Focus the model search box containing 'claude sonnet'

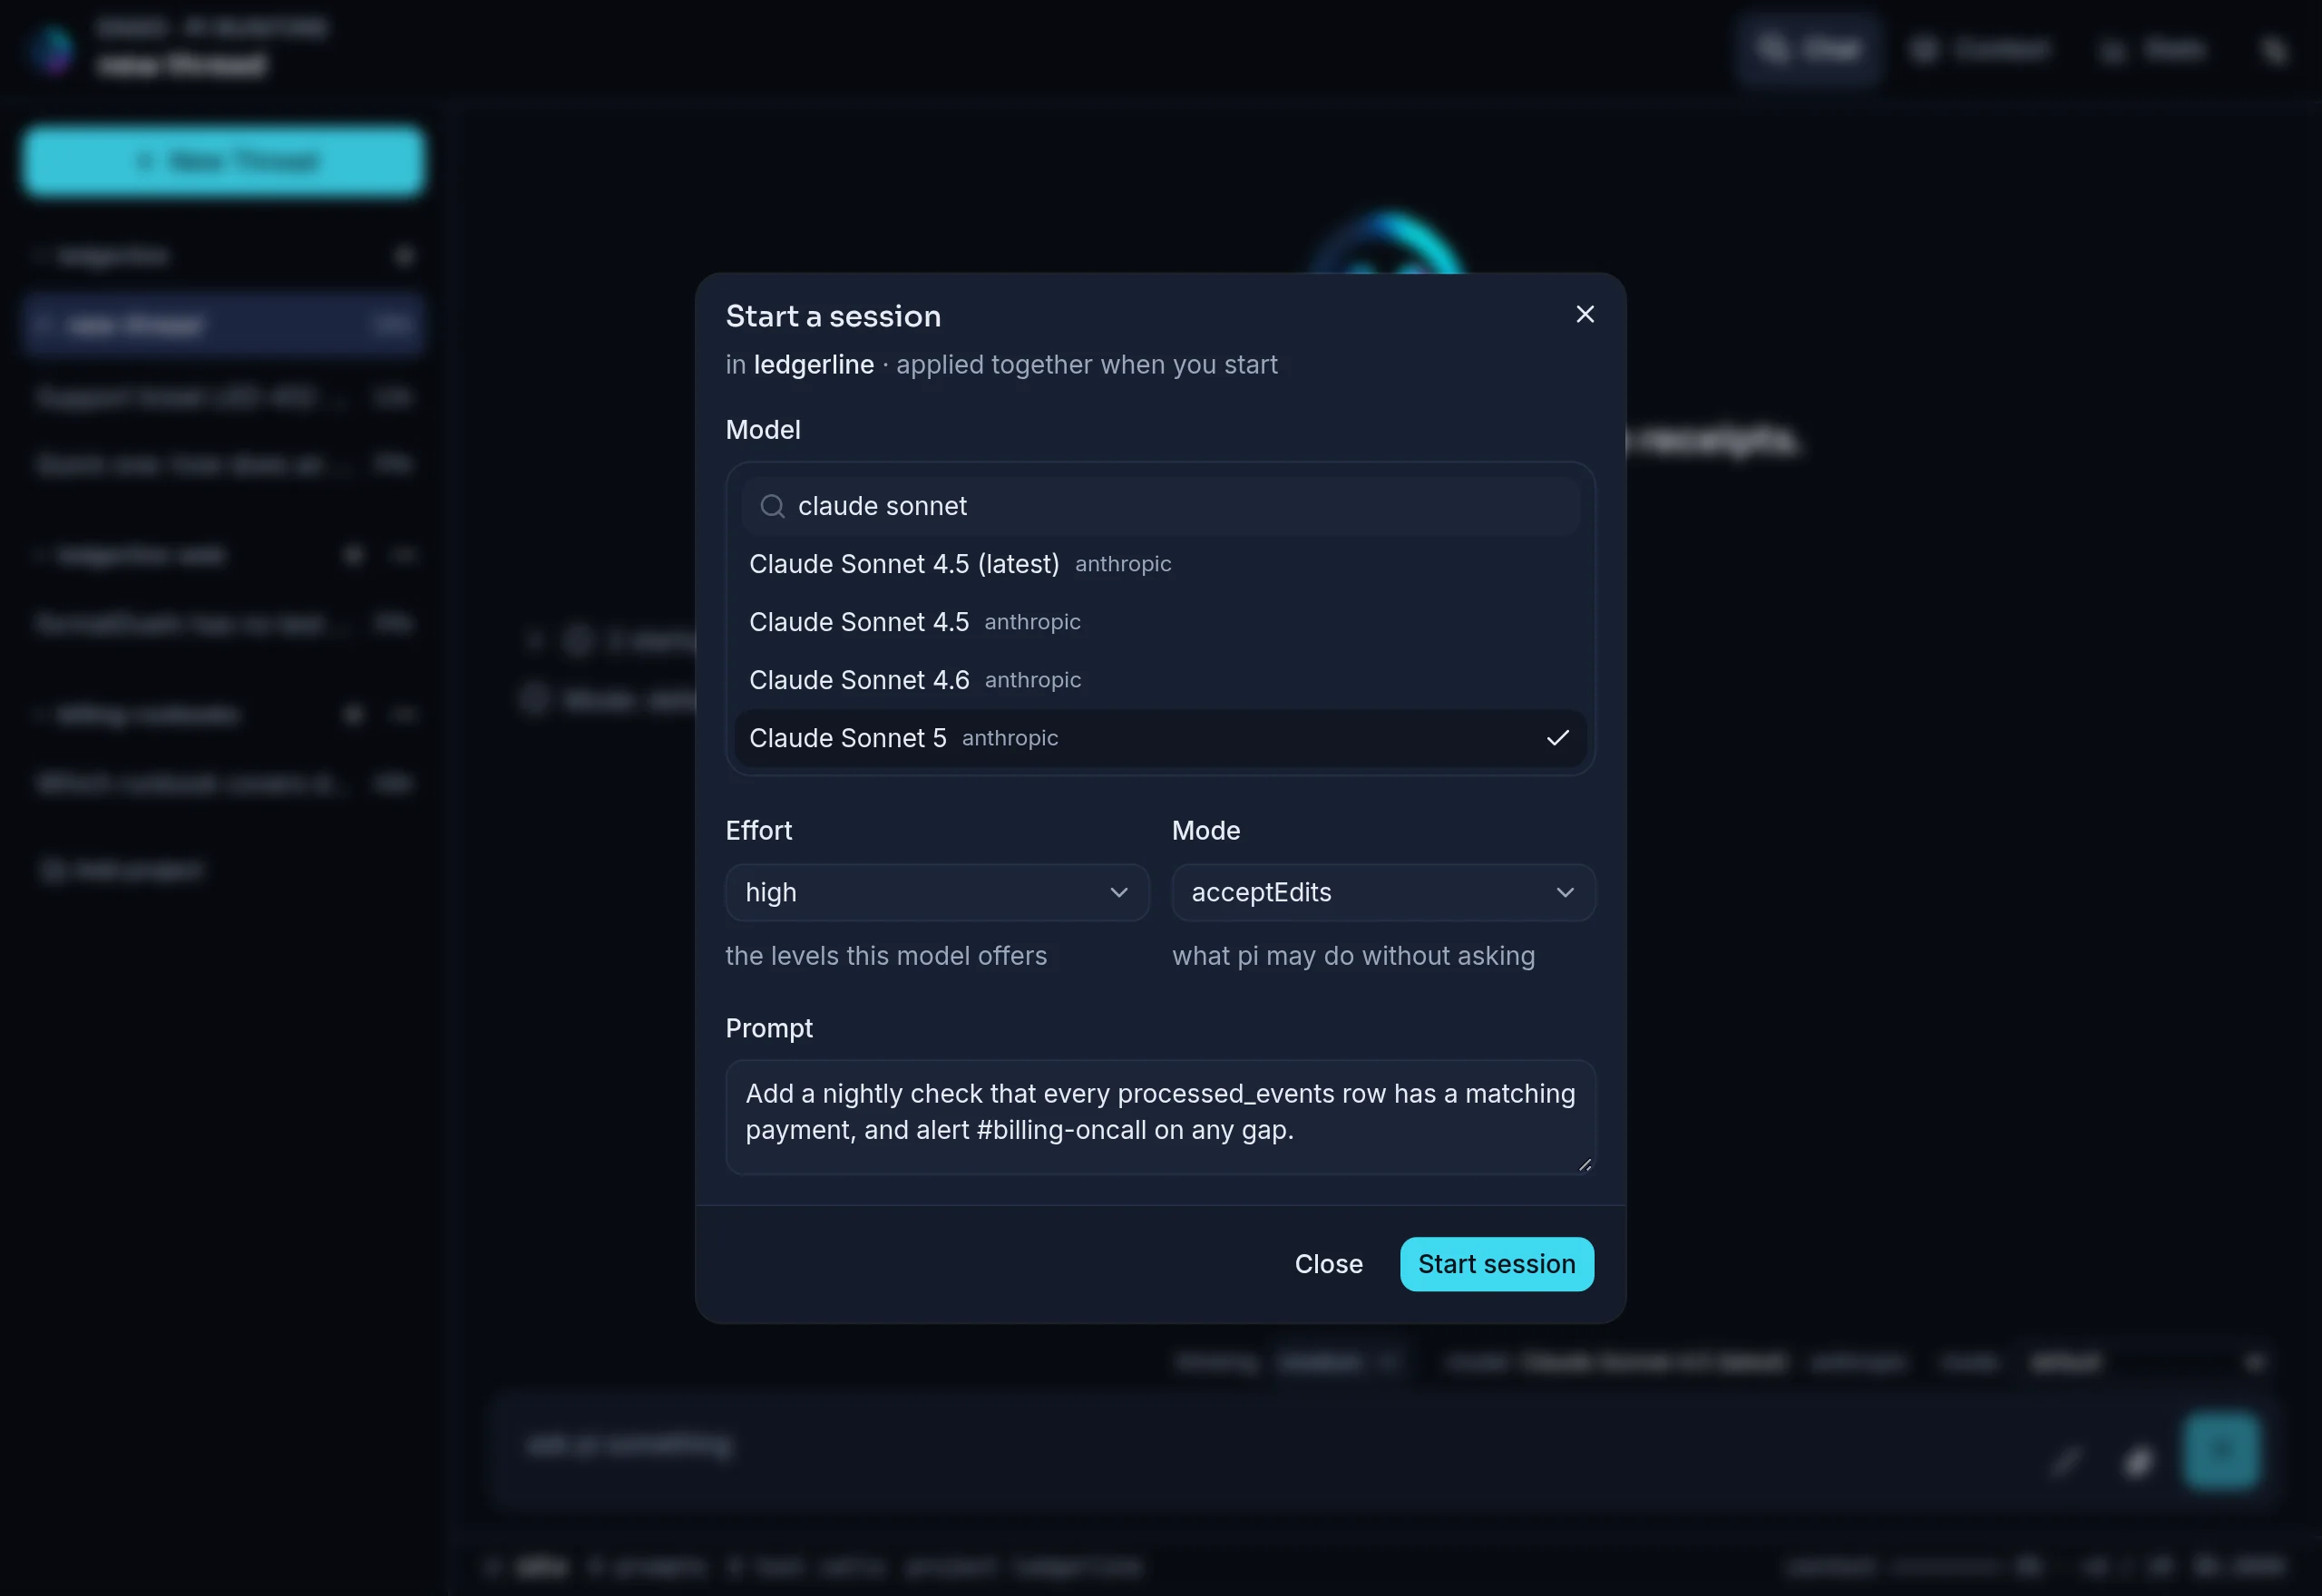tap(1160, 506)
